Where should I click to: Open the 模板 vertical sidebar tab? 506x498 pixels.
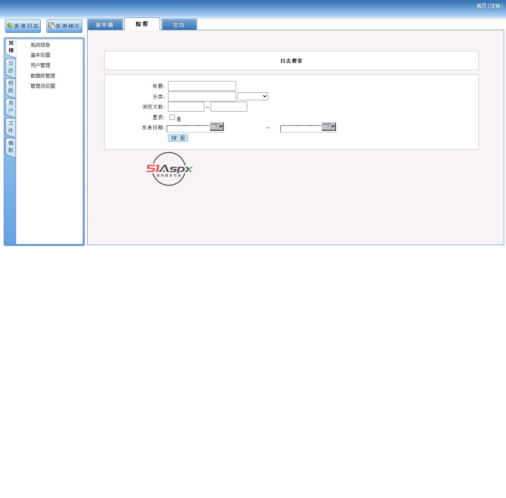pos(11,147)
